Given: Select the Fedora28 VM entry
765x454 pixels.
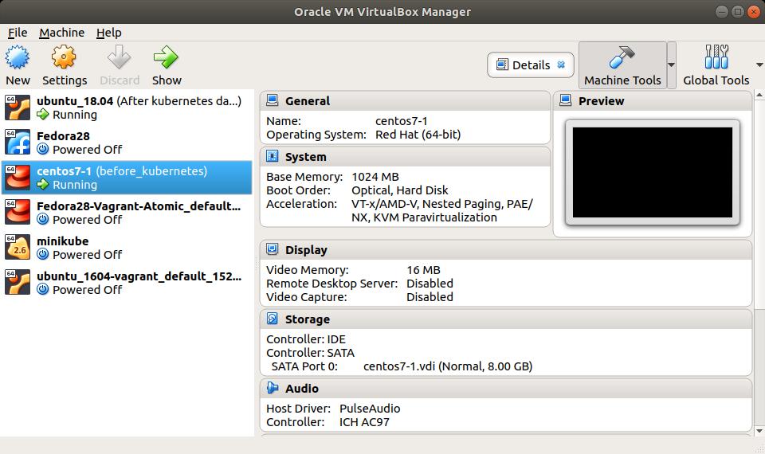Looking at the screenshot, I should click(x=127, y=143).
